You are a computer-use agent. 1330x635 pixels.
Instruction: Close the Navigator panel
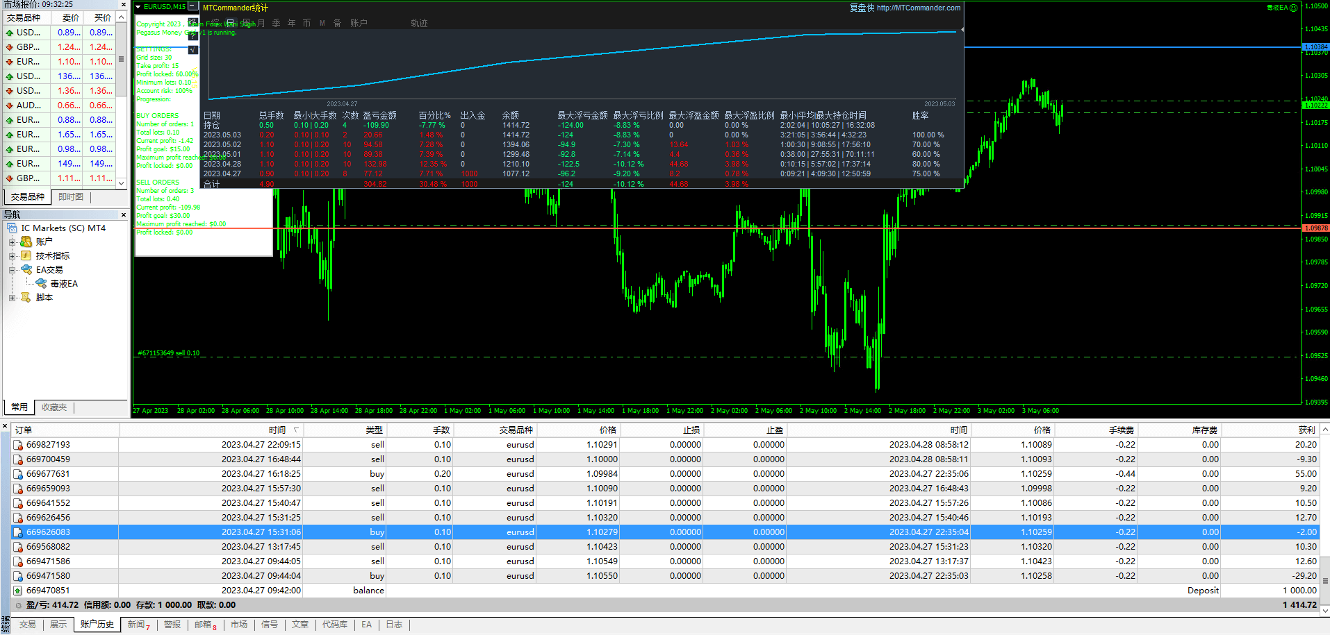click(x=124, y=215)
